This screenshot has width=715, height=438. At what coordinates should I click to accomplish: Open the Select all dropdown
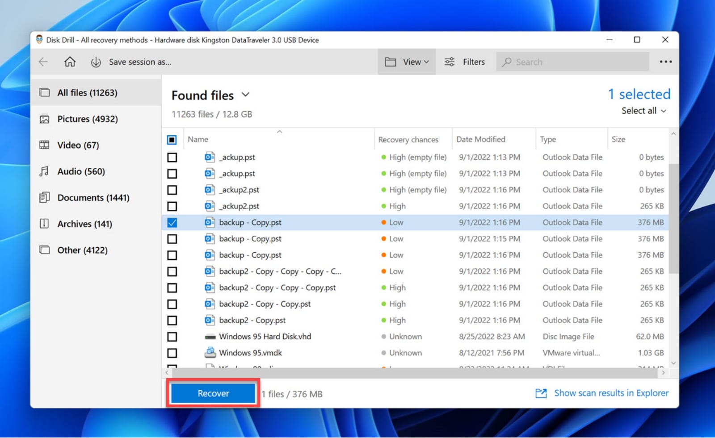pos(643,111)
